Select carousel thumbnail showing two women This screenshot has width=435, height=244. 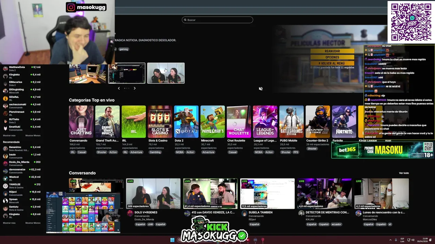coord(166,73)
